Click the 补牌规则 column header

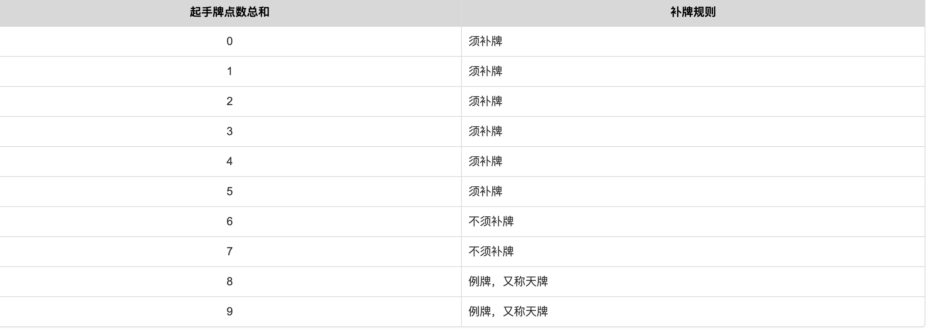(x=693, y=12)
